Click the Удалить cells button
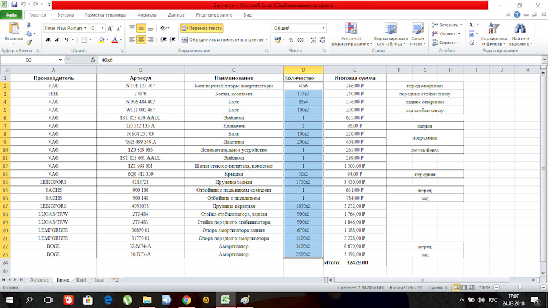The width and height of the screenshot is (548, 308). [x=446, y=34]
